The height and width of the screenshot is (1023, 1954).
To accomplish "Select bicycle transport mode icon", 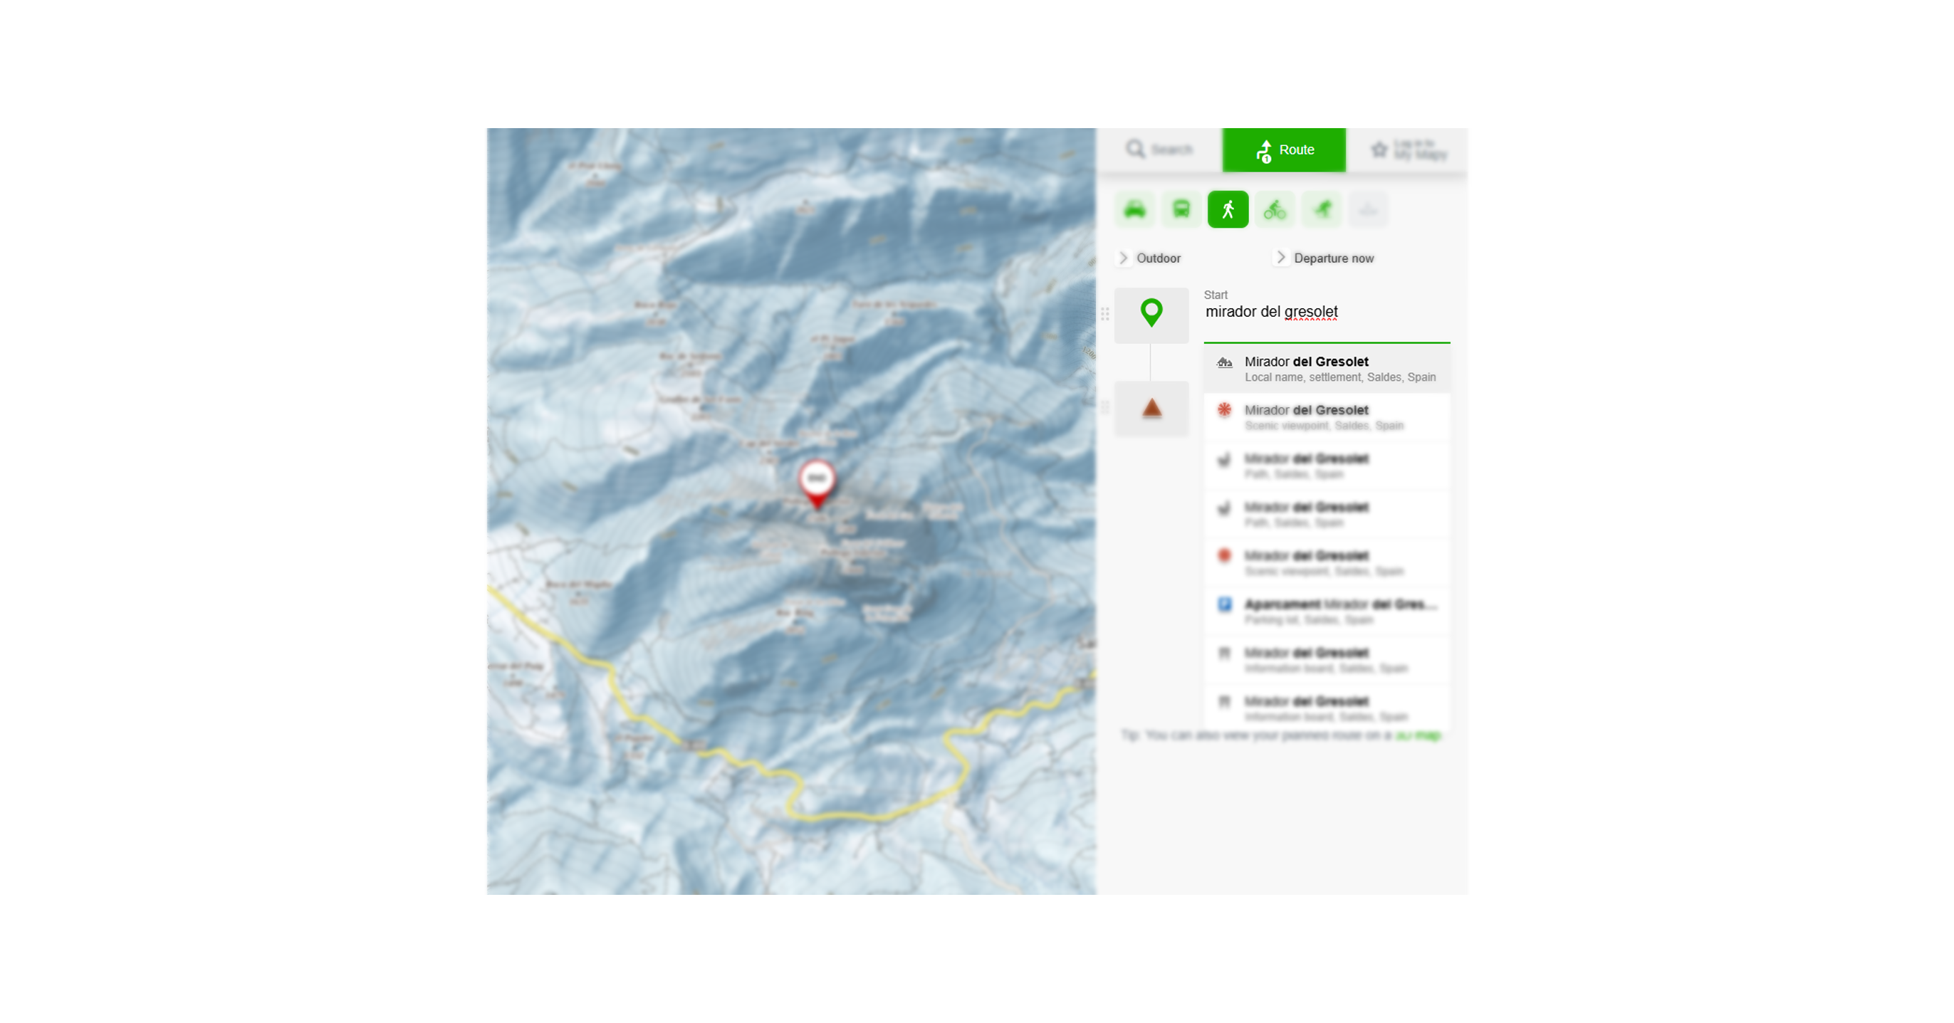I will point(1275,209).
